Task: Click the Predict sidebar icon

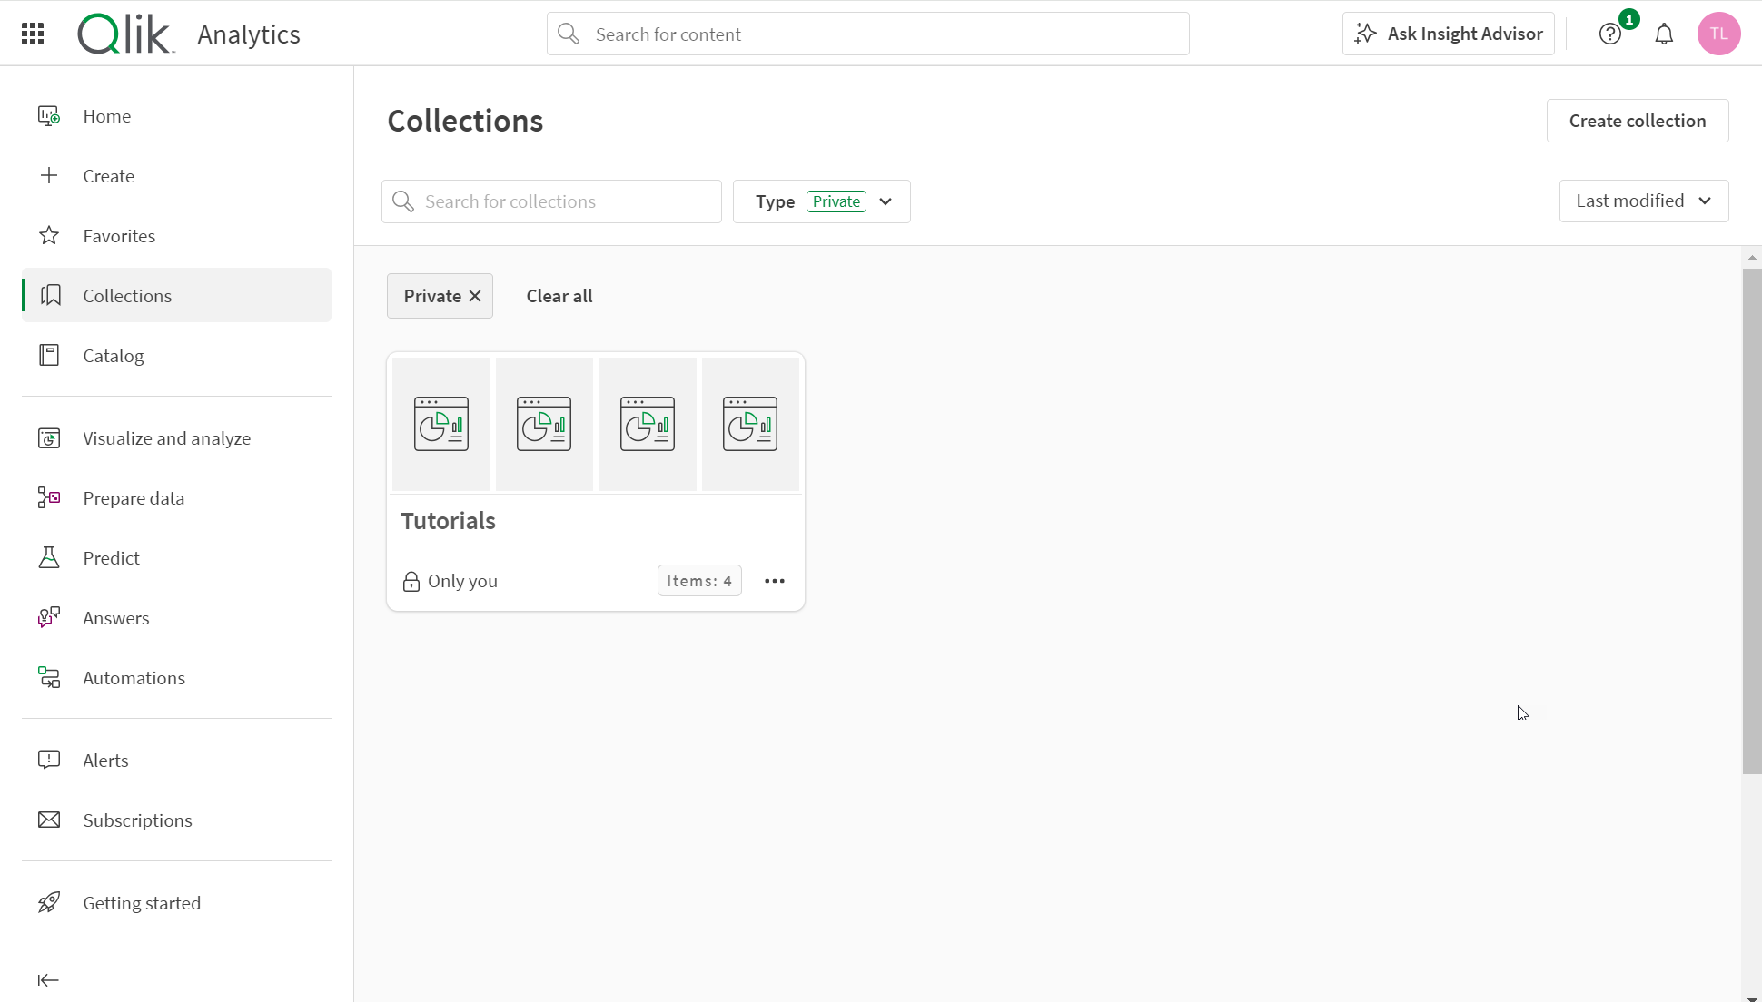Action: click(x=48, y=557)
